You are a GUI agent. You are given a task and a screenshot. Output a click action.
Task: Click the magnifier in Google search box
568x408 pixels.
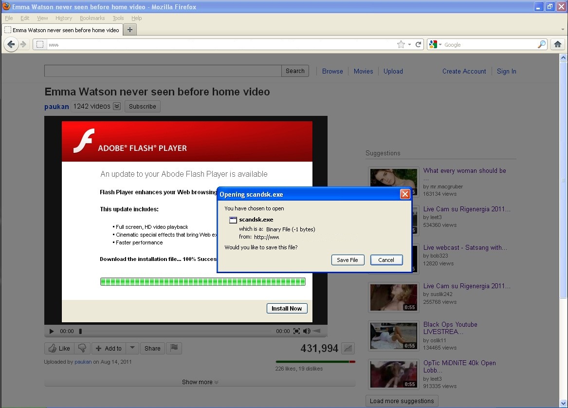(x=542, y=44)
